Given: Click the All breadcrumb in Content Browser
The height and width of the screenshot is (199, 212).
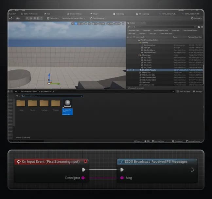Looking at the screenshot, I should click(16, 92).
